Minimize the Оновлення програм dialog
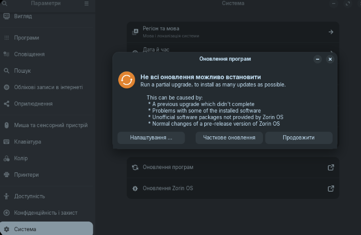This screenshot has width=361, height=235. (317, 59)
